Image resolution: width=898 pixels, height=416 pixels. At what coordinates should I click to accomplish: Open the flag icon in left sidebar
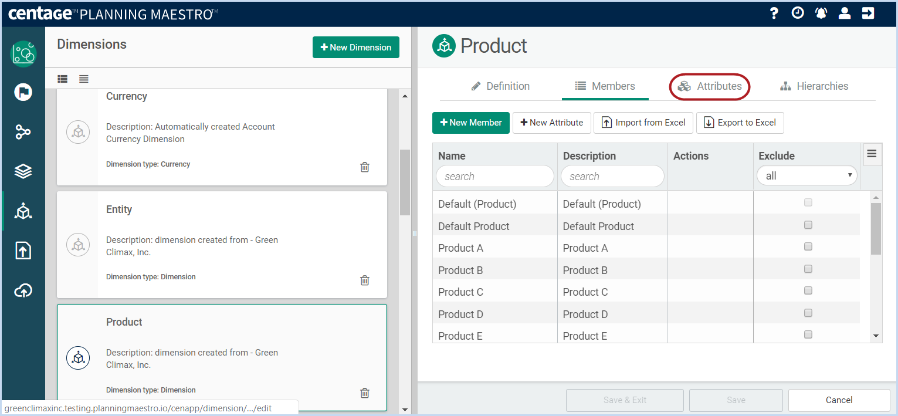(23, 92)
